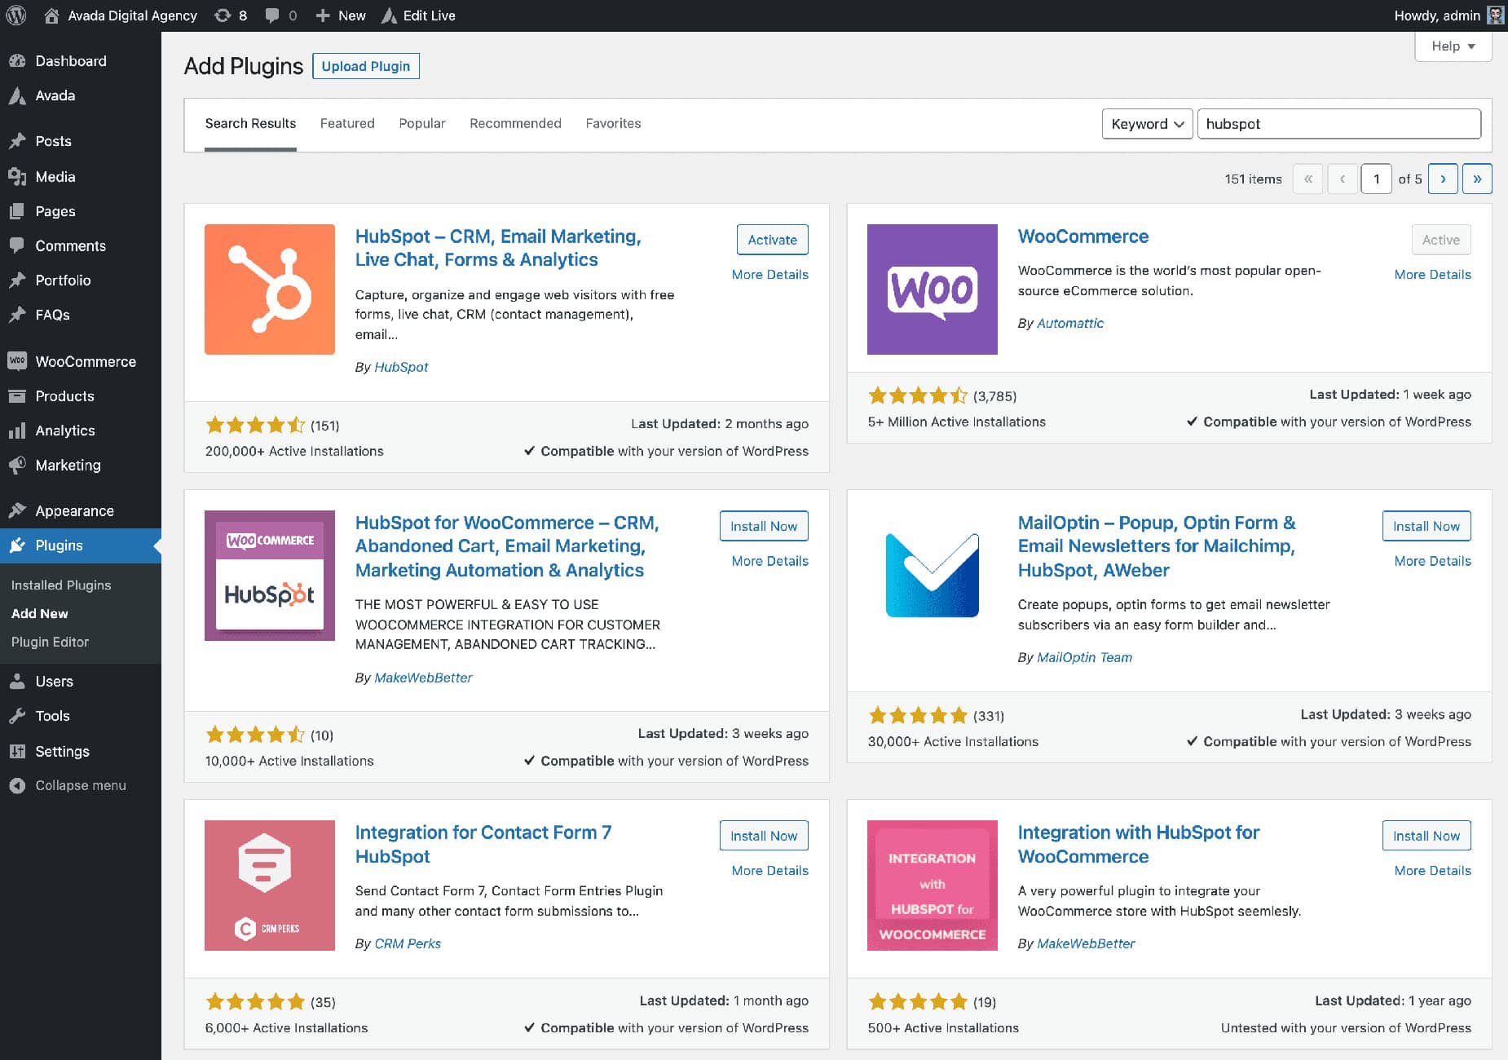The width and height of the screenshot is (1508, 1060).
Task: Click the Collapse menu arrow icon
Action: click(x=17, y=785)
